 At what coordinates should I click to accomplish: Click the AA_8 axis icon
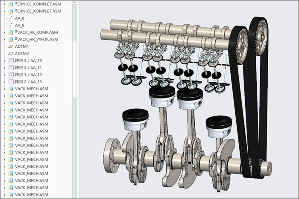(x=11, y=18)
